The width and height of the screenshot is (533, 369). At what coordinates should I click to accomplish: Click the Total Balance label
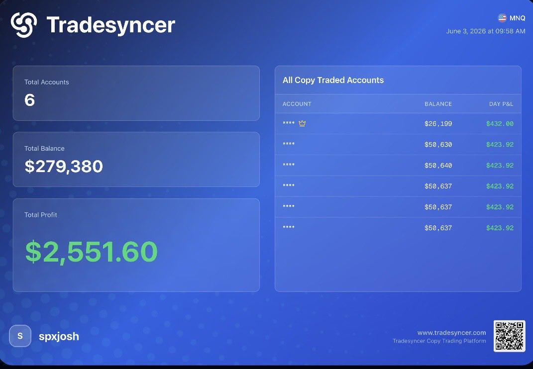(x=44, y=148)
